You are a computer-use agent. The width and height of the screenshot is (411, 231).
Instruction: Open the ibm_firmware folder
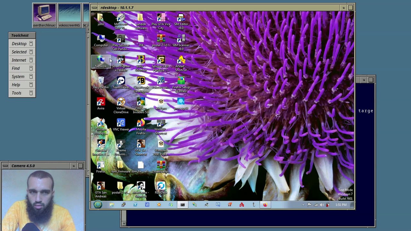click(x=121, y=167)
